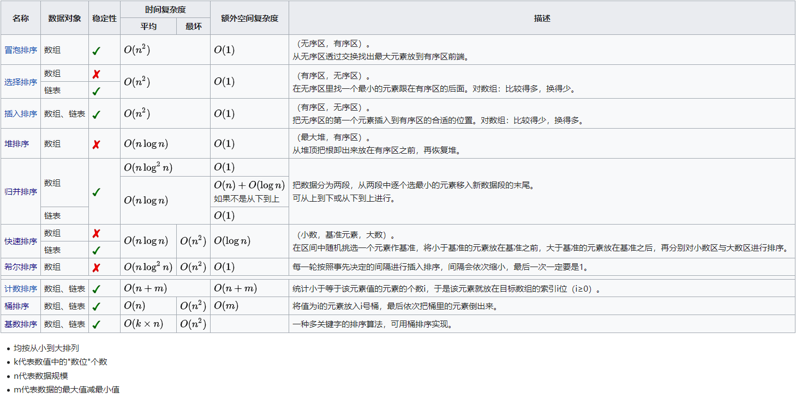Click the 最坏 sub-header under 时间复杂度
Screen dimensions: 796x399
point(193,26)
